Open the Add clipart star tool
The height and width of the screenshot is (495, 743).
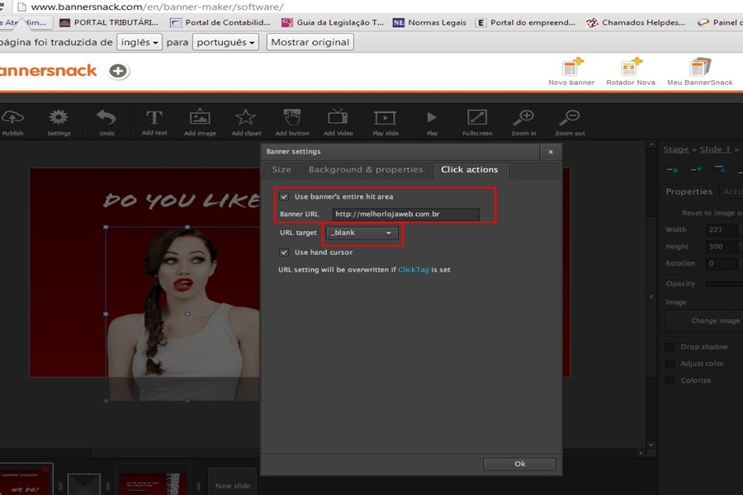click(x=246, y=122)
